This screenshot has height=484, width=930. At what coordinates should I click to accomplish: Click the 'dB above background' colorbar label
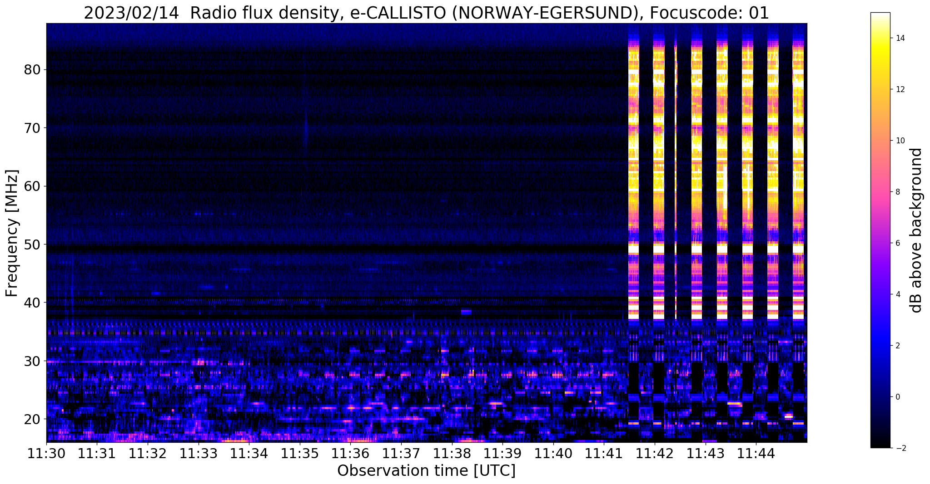(916, 230)
